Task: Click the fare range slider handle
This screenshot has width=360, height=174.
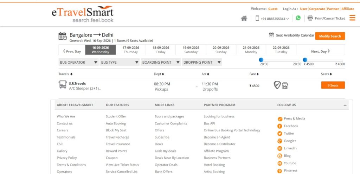Action: pyautogui.click(x=305, y=60)
